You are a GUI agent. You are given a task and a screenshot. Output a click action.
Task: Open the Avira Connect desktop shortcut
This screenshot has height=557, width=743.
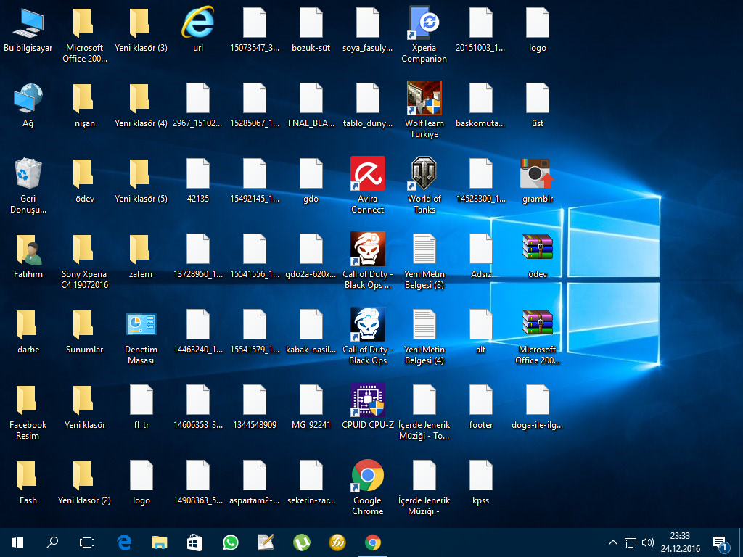[367, 174]
